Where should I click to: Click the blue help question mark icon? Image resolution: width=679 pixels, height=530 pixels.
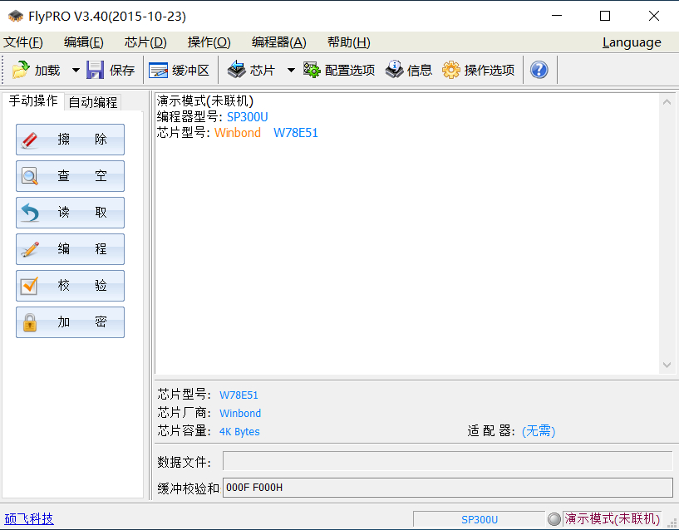tap(539, 71)
